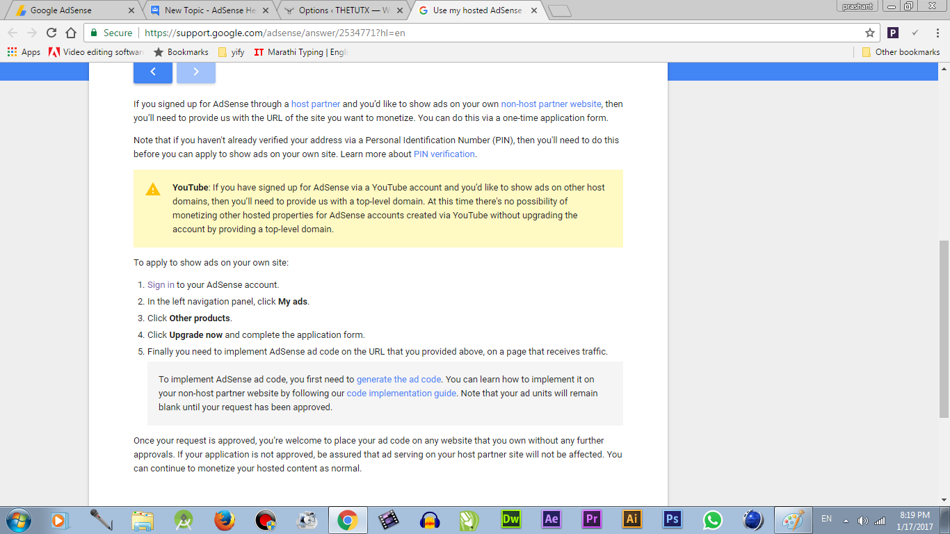The height and width of the screenshot is (534, 950).
Task: Launch Adobe Premiere Pro from taskbar
Action: click(592, 519)
